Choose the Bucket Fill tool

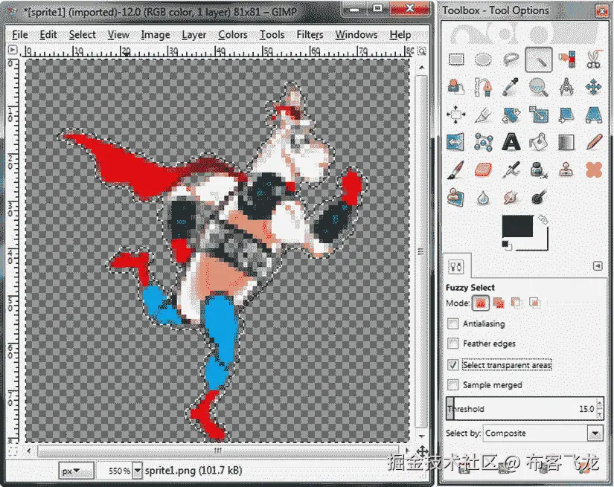click(537, 141)
